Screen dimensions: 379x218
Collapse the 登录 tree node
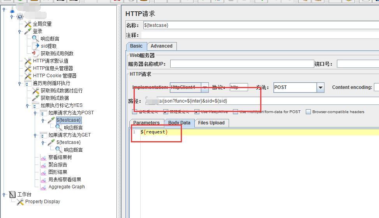pyautogui.click(x=19, y=32)
